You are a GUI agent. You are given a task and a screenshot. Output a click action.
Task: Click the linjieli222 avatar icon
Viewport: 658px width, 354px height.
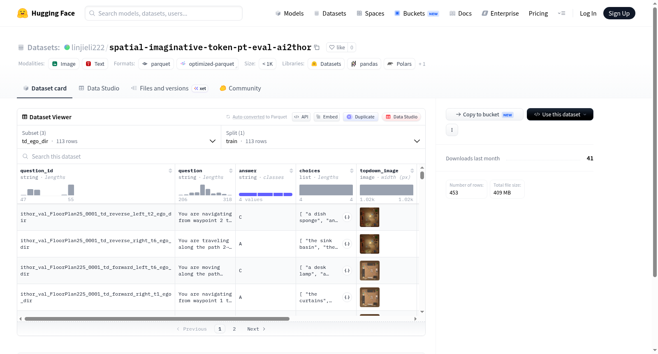(x=67, y=47)
